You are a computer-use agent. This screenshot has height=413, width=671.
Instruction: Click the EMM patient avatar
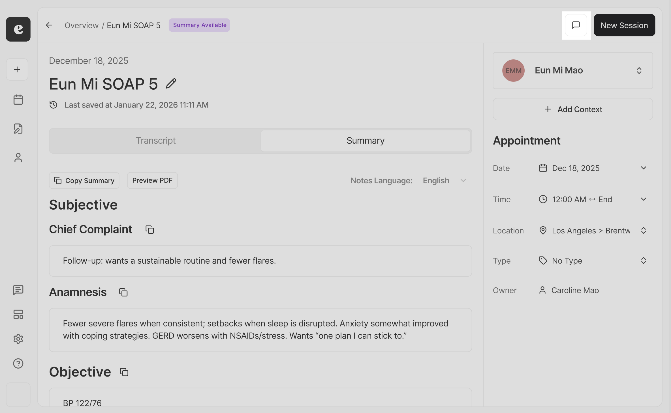click(x=513, y=70)
